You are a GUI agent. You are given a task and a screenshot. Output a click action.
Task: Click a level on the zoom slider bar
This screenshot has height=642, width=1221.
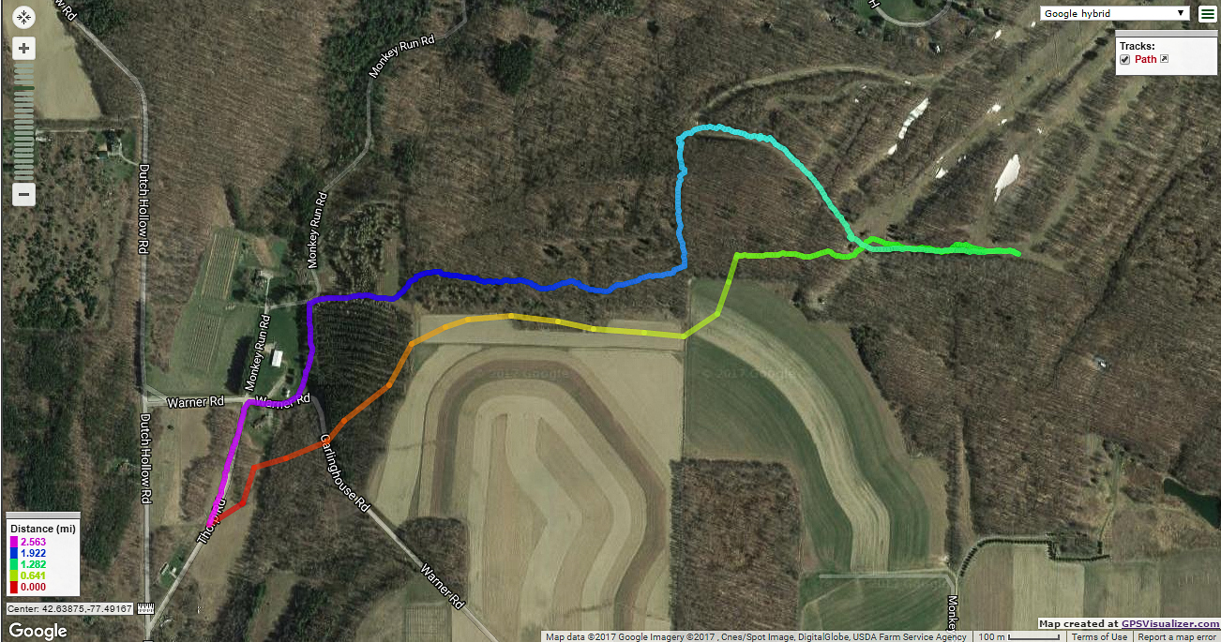[x=24, y=122]
